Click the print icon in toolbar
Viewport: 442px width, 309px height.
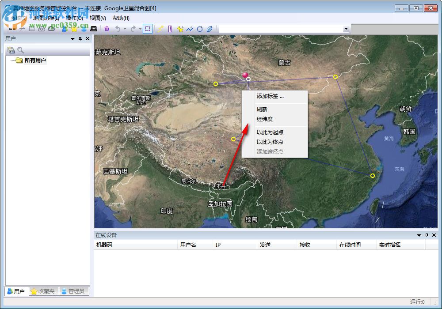point(94,29)
